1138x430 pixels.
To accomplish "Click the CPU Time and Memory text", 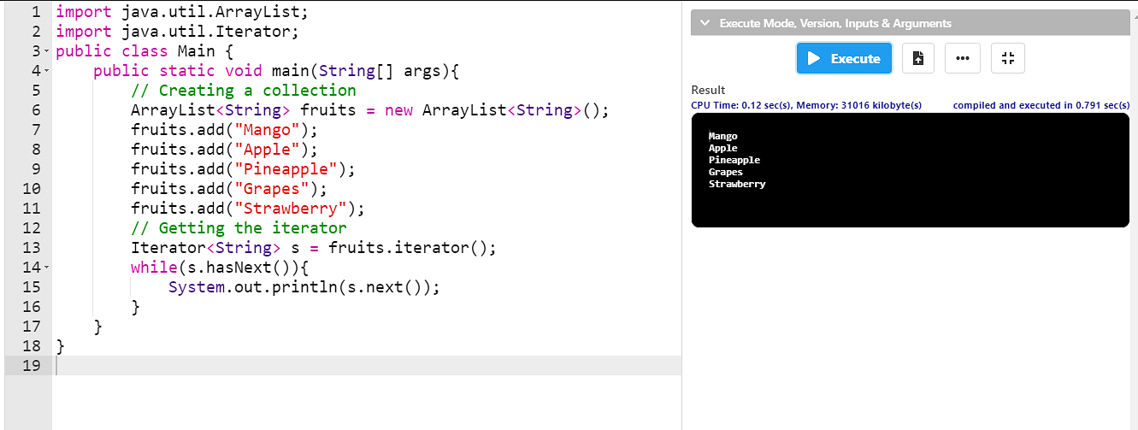I will (805, 105).
